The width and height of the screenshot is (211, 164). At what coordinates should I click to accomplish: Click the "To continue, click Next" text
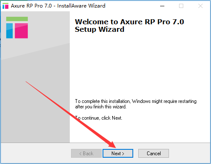(98, 118)
